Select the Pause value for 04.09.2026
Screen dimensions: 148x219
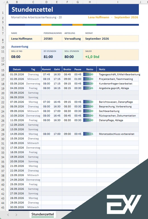[x=78, y=88]
